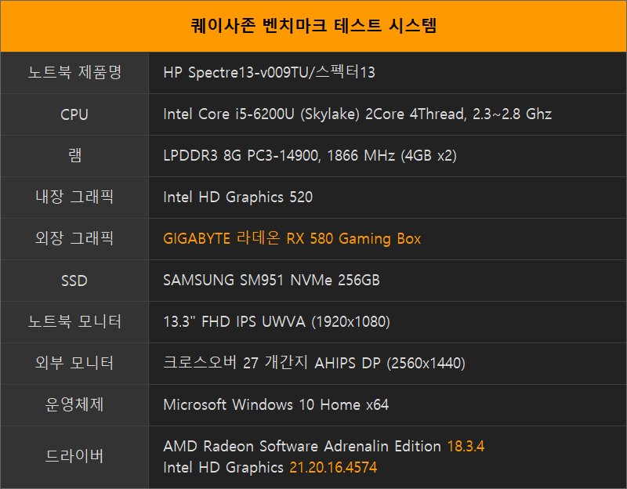Click GIGABYTE 라데온 RX 580 Gaming Box text
The height and width of the screenshot is (489, 627).
point(292,239)
